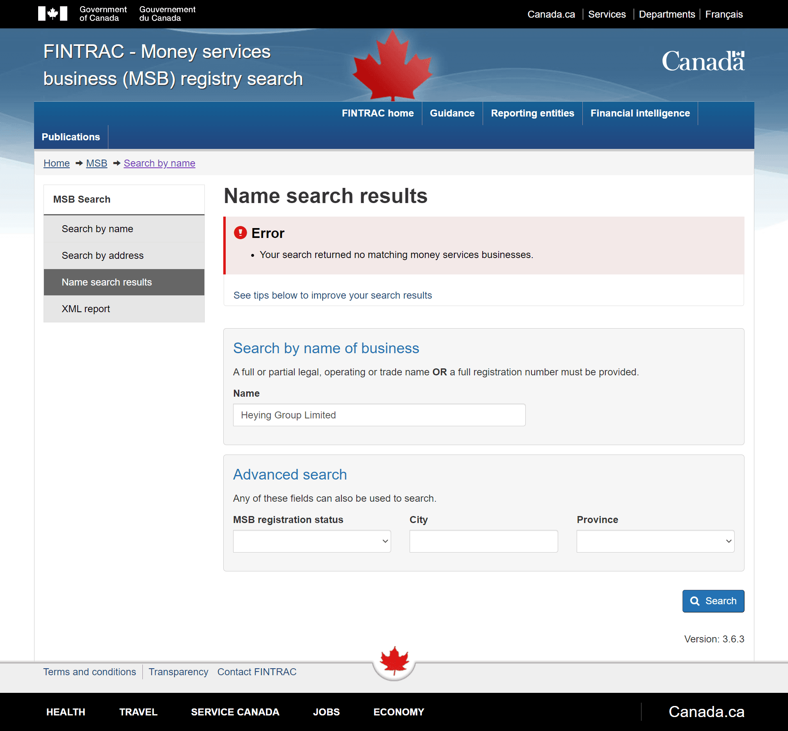788x731 pixels.
Task: Open Reporting entities menu item
Action: 532,113
